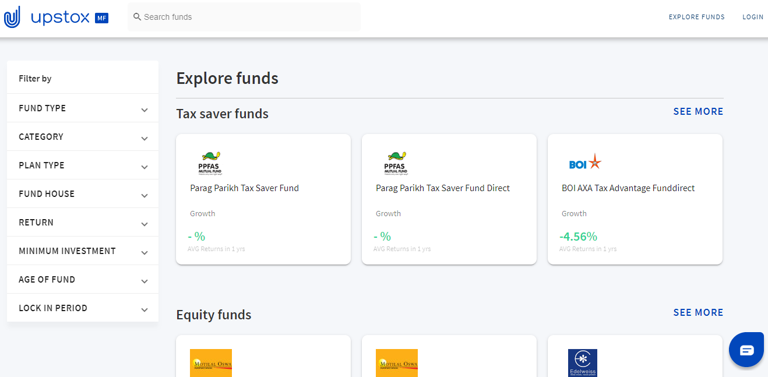Click '- %' return on Tax Saver Fund Direct card
This screenshot has width=768, height=377.
382,236
